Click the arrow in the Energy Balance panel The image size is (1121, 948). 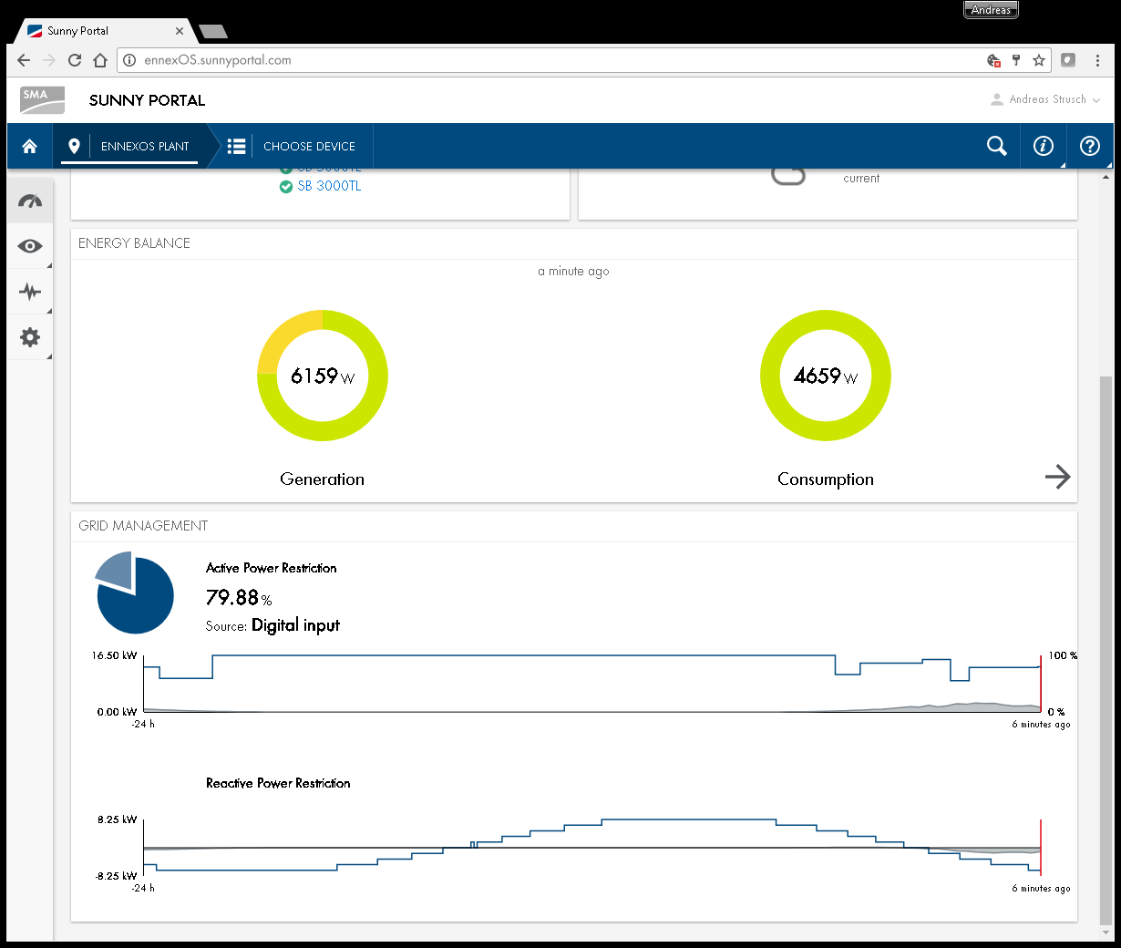point(1058,476)
